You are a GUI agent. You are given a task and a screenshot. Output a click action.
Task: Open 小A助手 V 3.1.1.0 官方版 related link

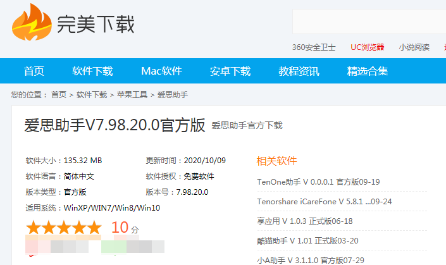click(311, 260)
